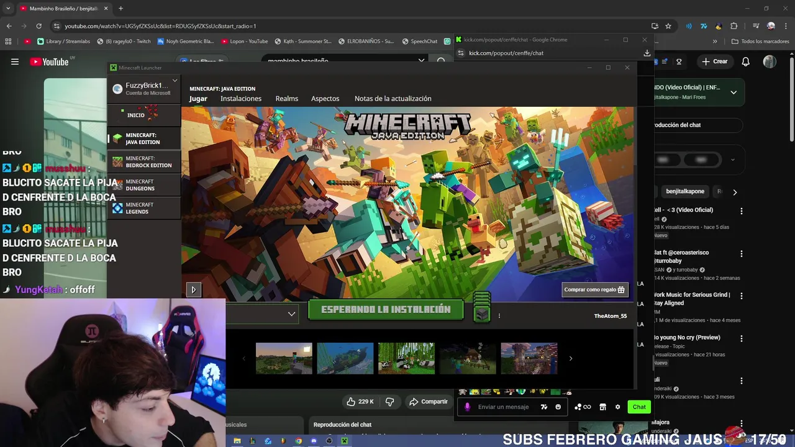Viewport: 795px width, 447px height.
Task: Click the Compartir share button
Action: pyautogui.click(x=429, y=402)
